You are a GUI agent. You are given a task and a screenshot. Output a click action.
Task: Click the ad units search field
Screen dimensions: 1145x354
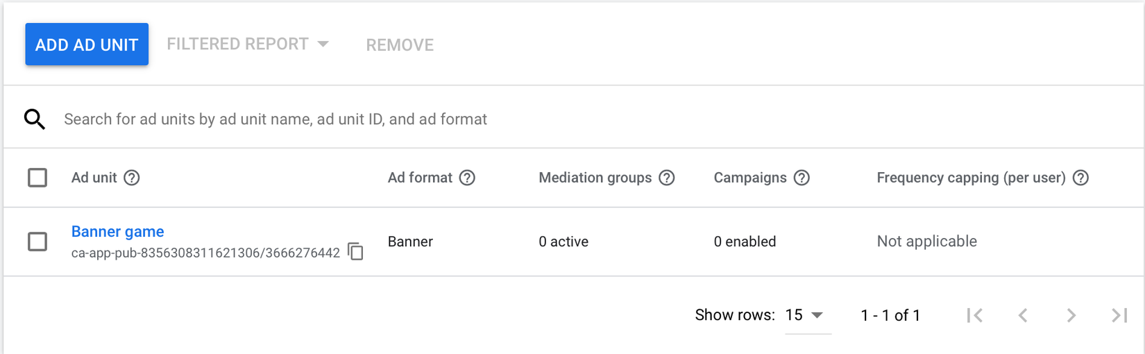coord(416,119)
